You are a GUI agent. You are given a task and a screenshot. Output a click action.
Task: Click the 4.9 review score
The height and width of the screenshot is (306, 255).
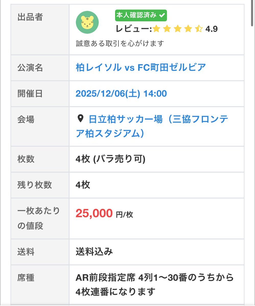click(x=212, y=29)
